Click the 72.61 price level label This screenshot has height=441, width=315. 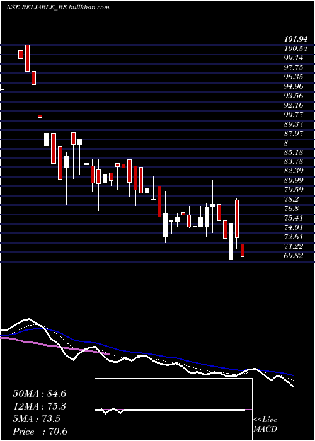click(x=294, y=237)
